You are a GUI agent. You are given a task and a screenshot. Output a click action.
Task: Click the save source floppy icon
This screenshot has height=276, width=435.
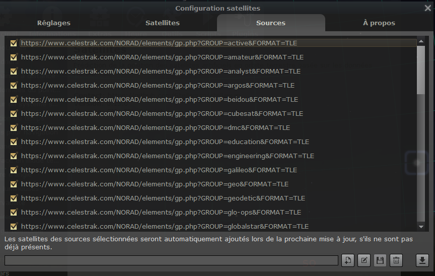coord(380,260)
